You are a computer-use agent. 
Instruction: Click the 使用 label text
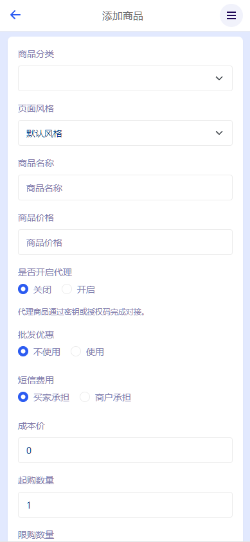click(94, 352)
